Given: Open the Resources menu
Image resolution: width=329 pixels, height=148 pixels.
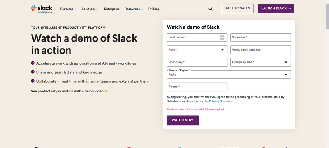Looking at the screenshot, I should pyautogui.click(x=133, y=9).
